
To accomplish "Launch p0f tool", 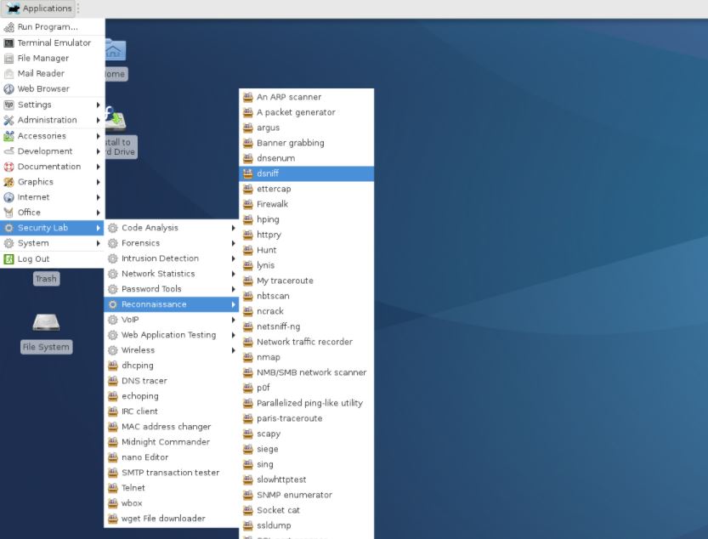I will coord(307,389).
